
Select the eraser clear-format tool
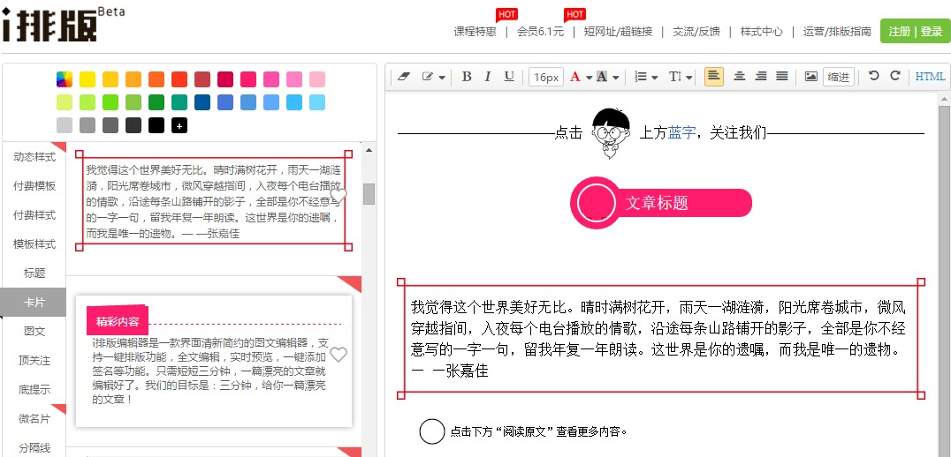pos(403,77)
